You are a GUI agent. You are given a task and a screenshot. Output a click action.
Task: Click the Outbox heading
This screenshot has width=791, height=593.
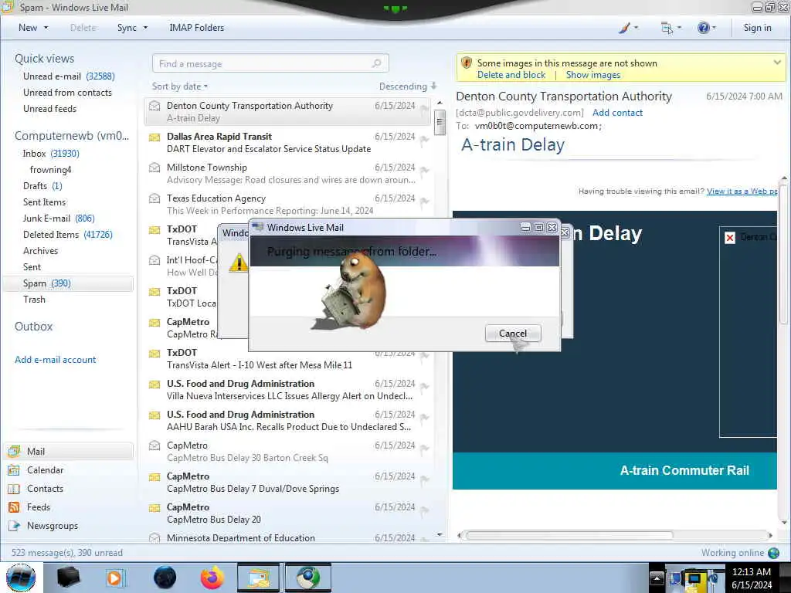(x=34, y=327)
